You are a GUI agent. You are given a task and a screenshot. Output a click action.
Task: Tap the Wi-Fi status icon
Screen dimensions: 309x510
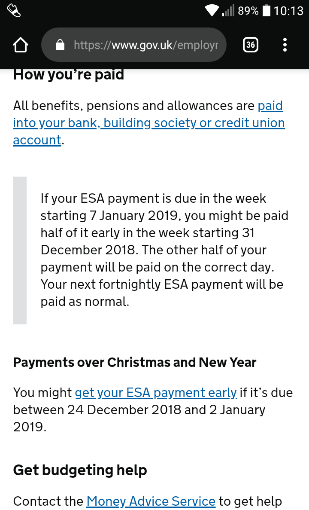pyautogui.click(x=212, y=10)
